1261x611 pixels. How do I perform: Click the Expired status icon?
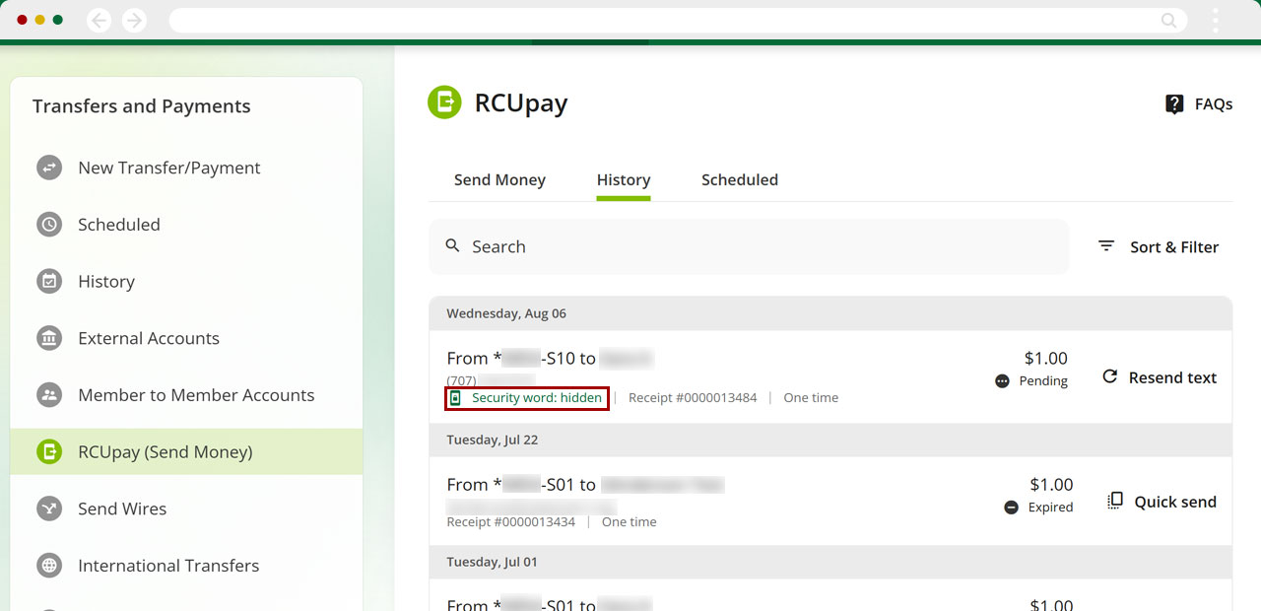(1011, 508)
